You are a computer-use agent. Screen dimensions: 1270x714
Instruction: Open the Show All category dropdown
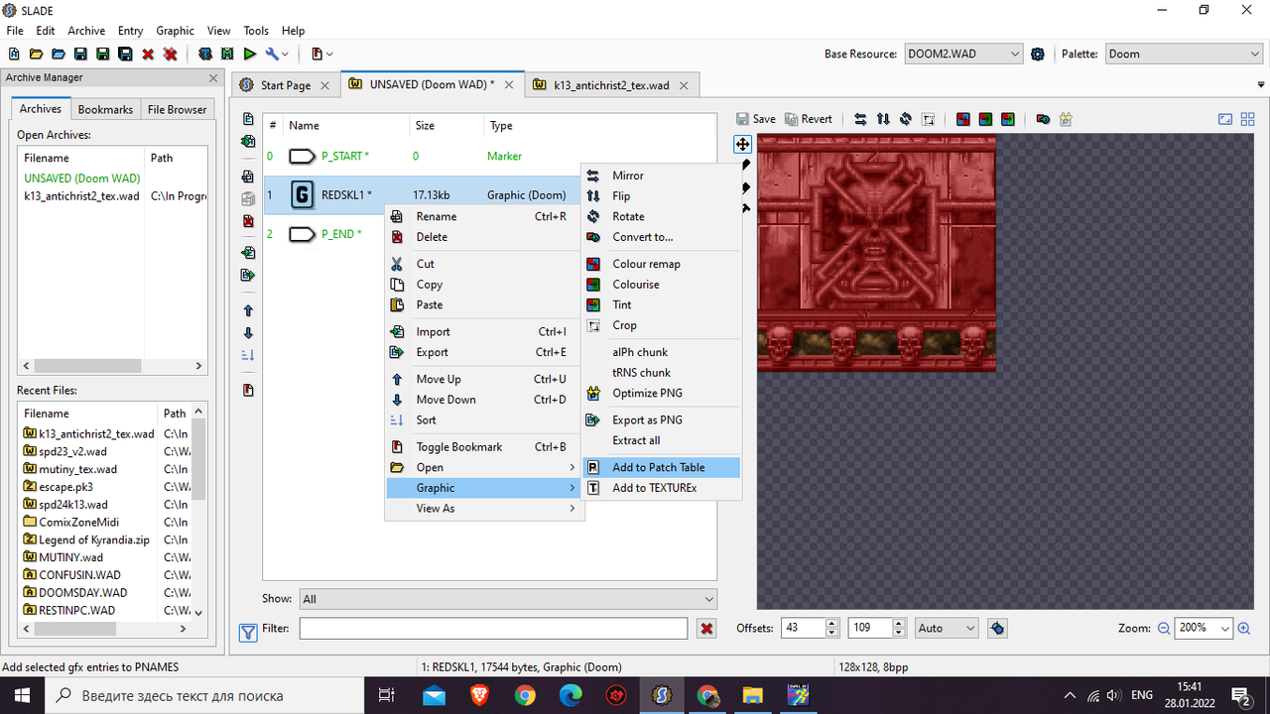pos(508,599)
